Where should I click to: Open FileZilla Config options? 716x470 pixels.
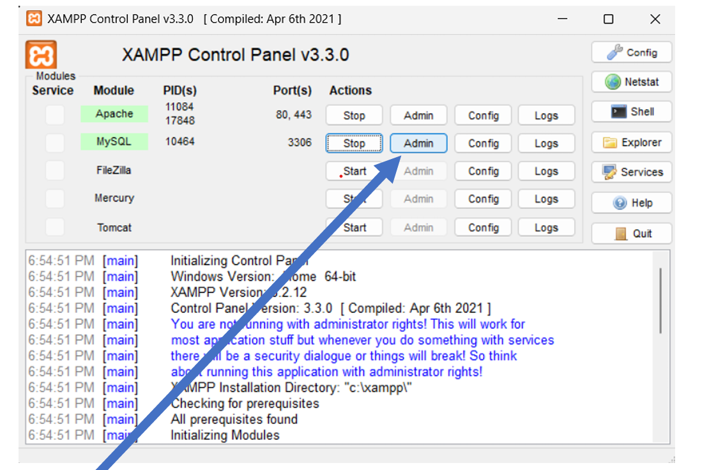pos(483,171)
